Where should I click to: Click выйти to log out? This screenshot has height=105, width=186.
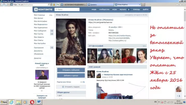(x=146, y=9)
